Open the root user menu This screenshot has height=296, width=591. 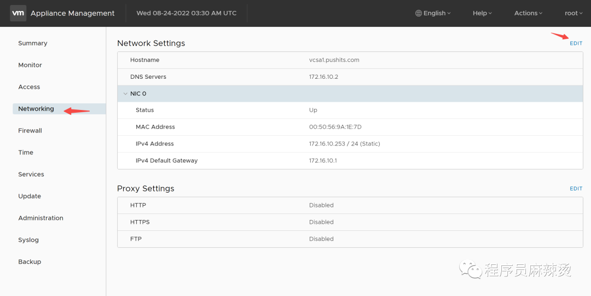pos(573,13)
